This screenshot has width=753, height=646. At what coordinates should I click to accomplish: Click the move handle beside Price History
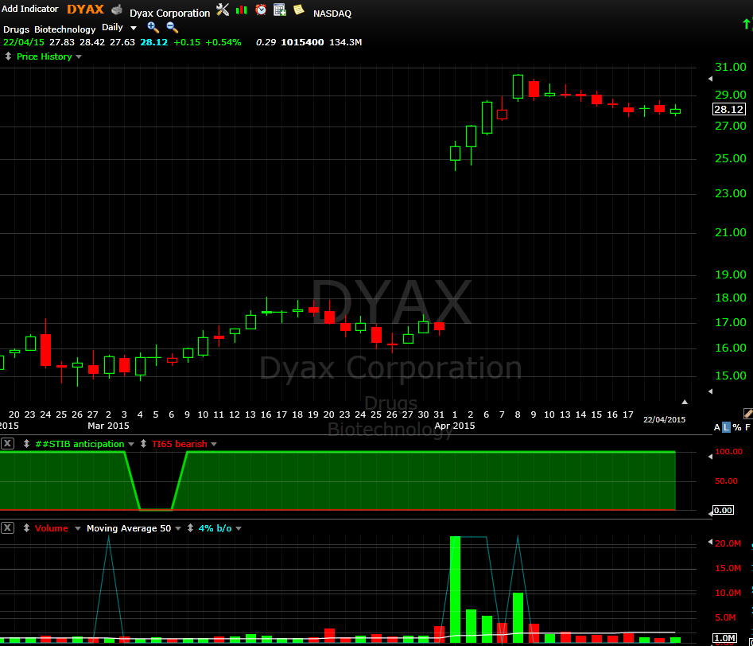tap(8, 56)
